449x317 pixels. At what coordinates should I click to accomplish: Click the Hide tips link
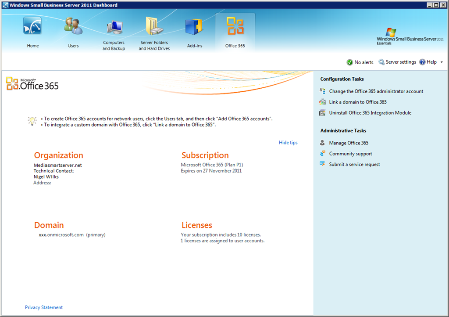click(x=288, y=142)
